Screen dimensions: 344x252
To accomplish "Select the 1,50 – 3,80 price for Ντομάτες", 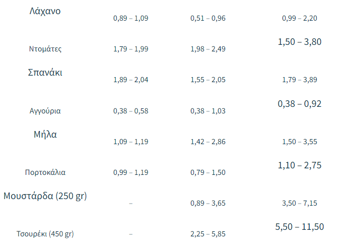I will 300,42.
